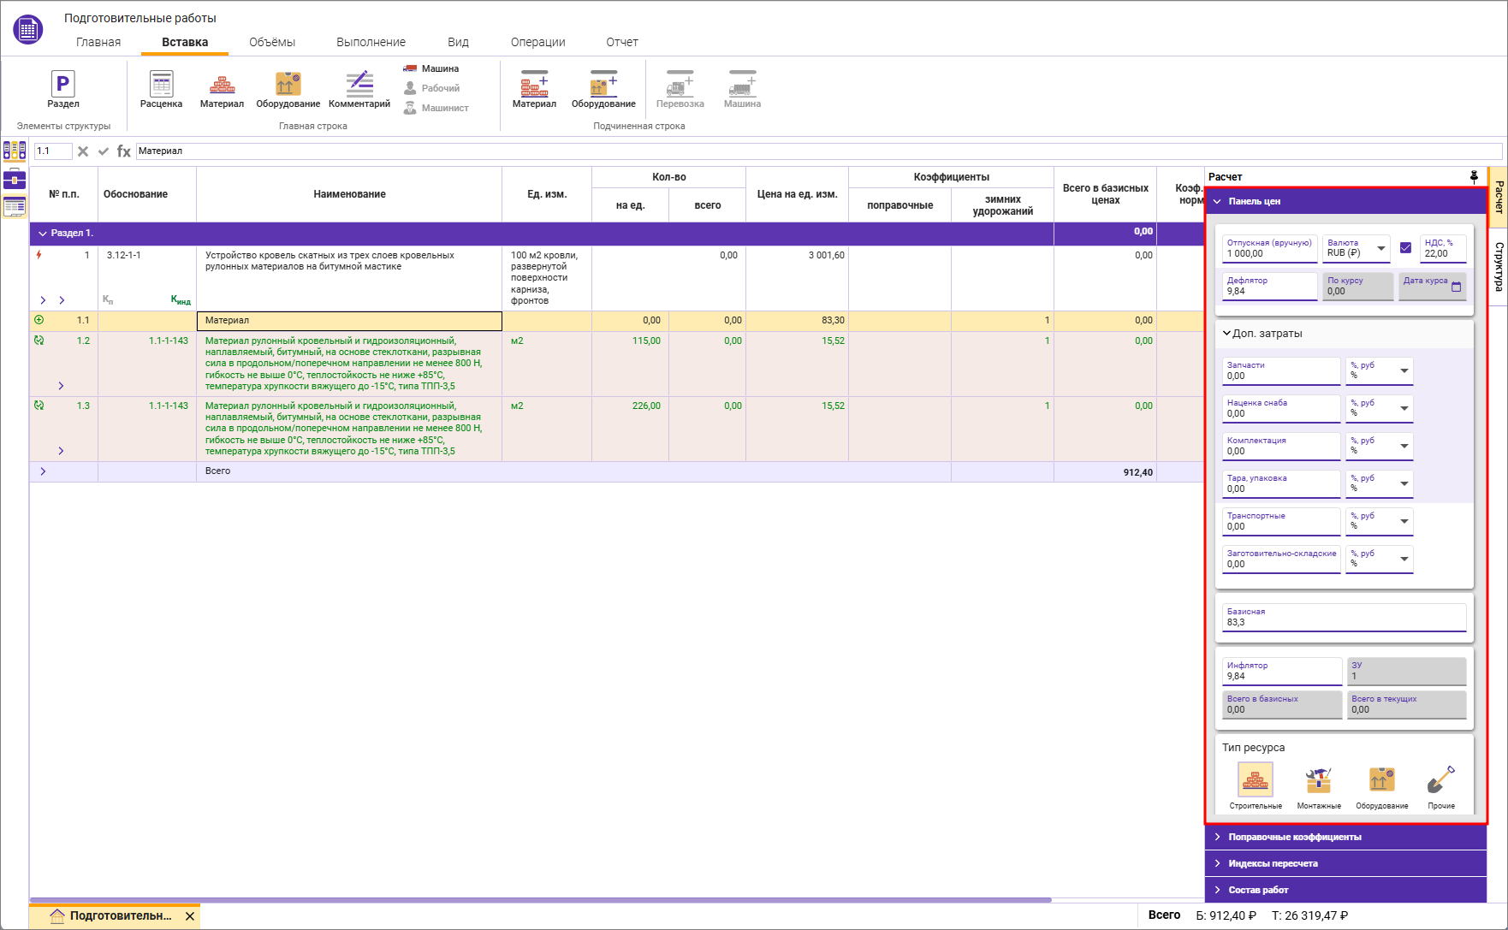
Task: Open the Валюта RUB dropdown
Action: [1380, 248]
